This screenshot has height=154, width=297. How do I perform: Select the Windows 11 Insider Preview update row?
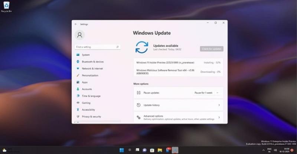pyautogui.click(x=179, y=62)
